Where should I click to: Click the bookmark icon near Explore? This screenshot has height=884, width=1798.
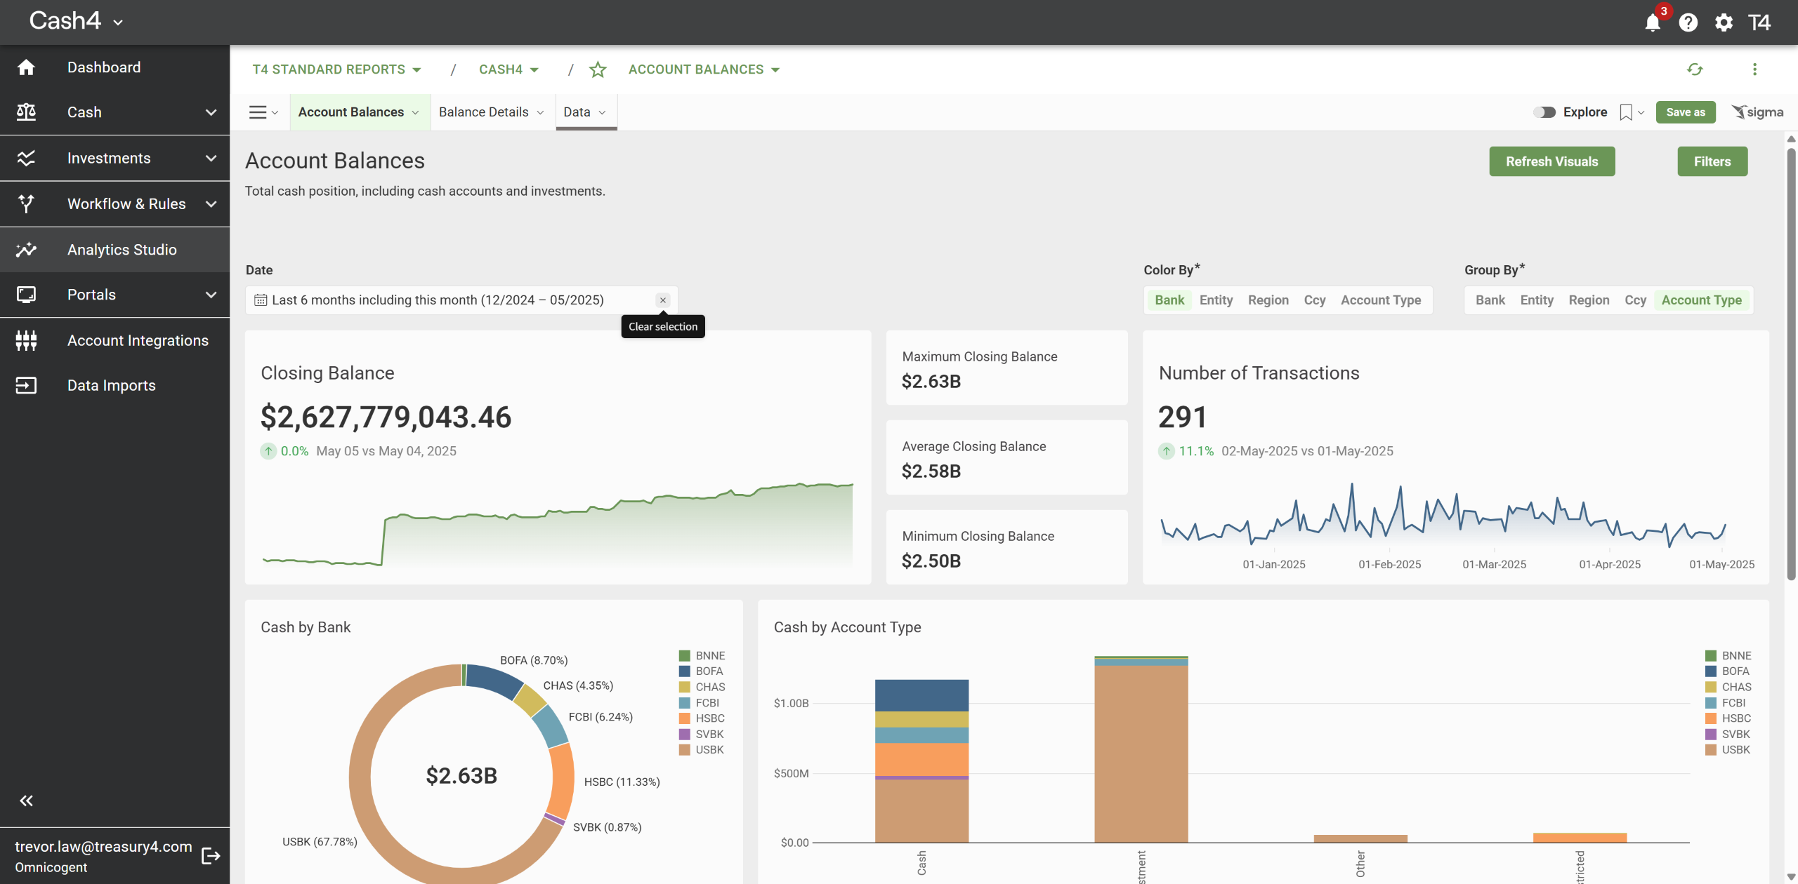[x=1626, y=112]
